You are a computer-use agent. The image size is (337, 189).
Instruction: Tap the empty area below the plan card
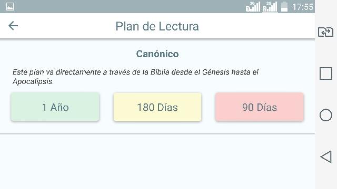coord(157,161)
